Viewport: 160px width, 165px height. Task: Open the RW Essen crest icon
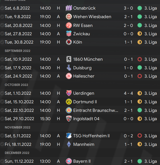click(69, 25)
